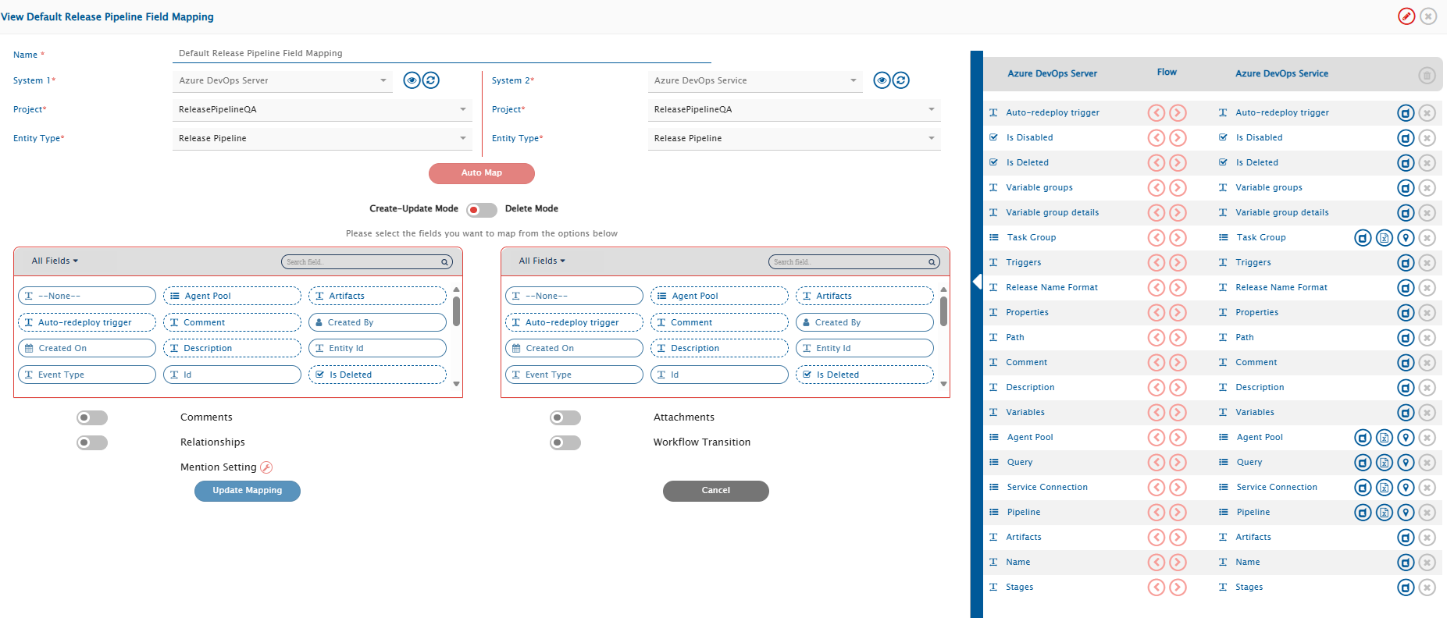Remove the Variables mapping with its X icon
Image resolution: width=1447 pixels, height=618 pixels.
(x=1427, y=413)
